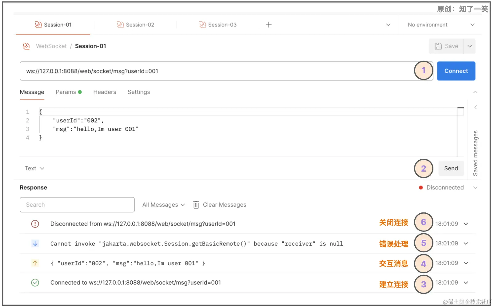Open the No environment dropdown
Viewport: 494px width, 307px height.
[x=441, y=25]
